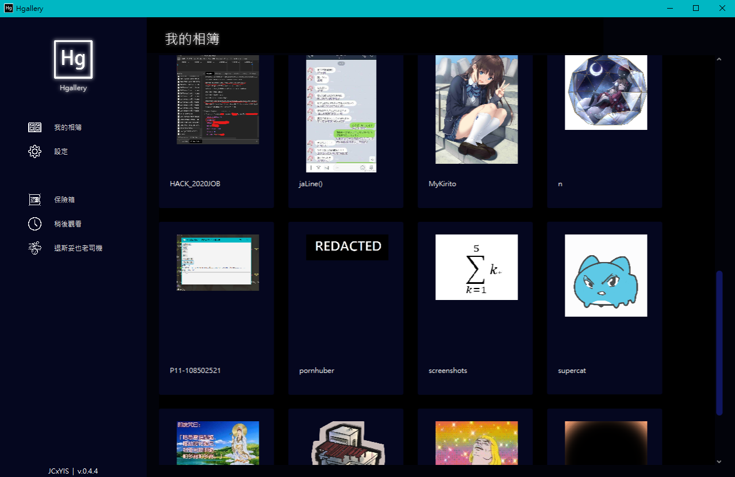This screenshot has width=735, height=477.
Task: Click the scrollbar up arrow
Action: pyautogui.click(x=719, y=59)
